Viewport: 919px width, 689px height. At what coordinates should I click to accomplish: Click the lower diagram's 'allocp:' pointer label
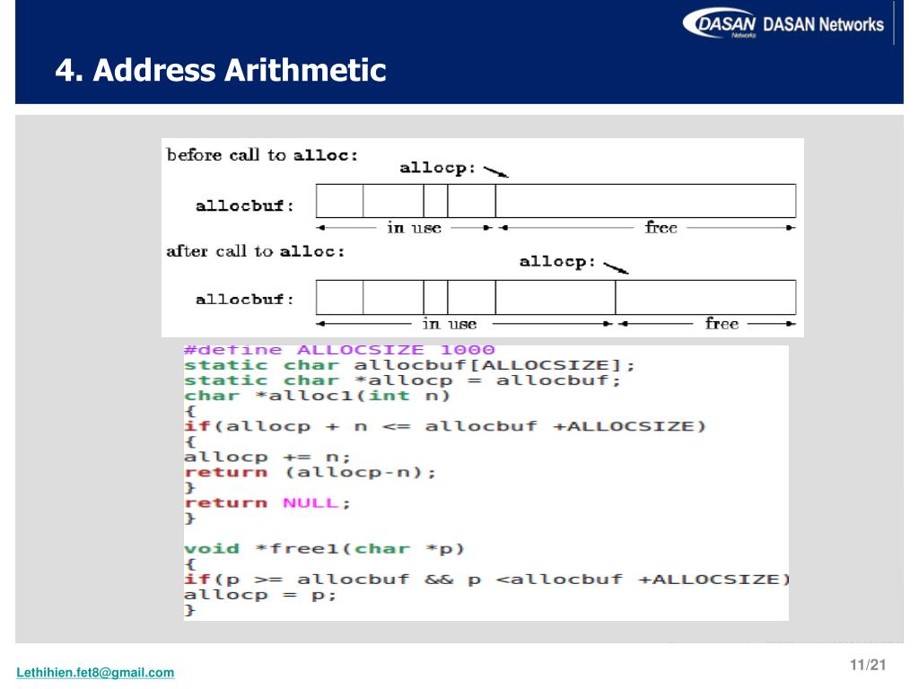(x=557, y=261)
